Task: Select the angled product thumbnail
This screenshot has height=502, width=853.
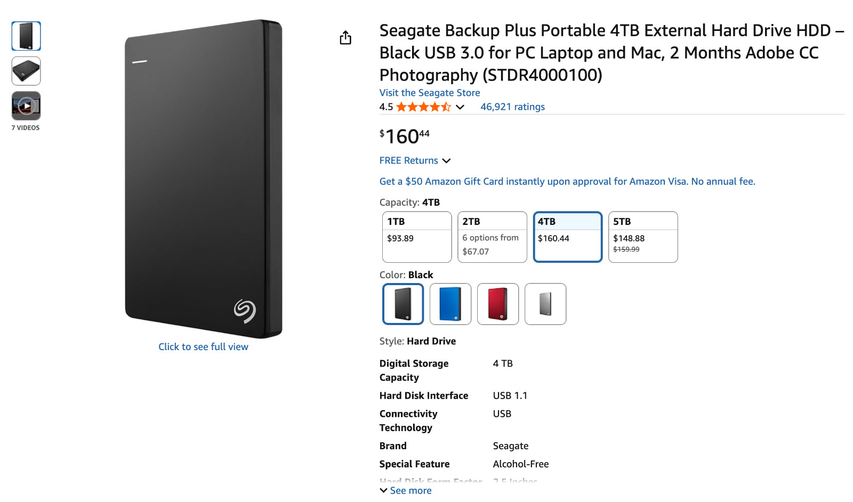Action: coord(25,70)
